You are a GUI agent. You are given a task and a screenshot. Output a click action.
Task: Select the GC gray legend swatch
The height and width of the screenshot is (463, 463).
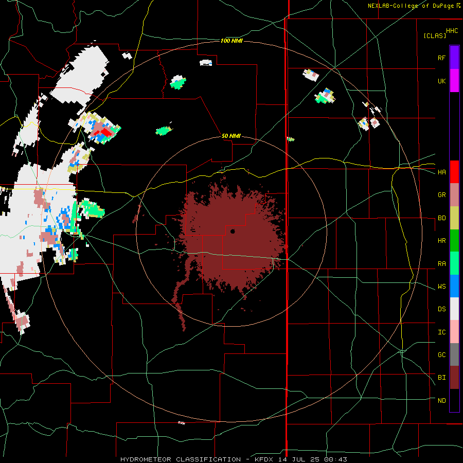pos(454,354)
